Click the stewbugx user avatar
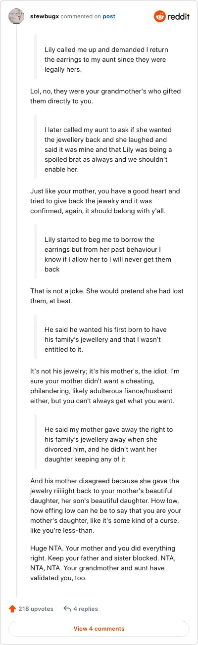 pyautogui.click(x=16, y=16)
